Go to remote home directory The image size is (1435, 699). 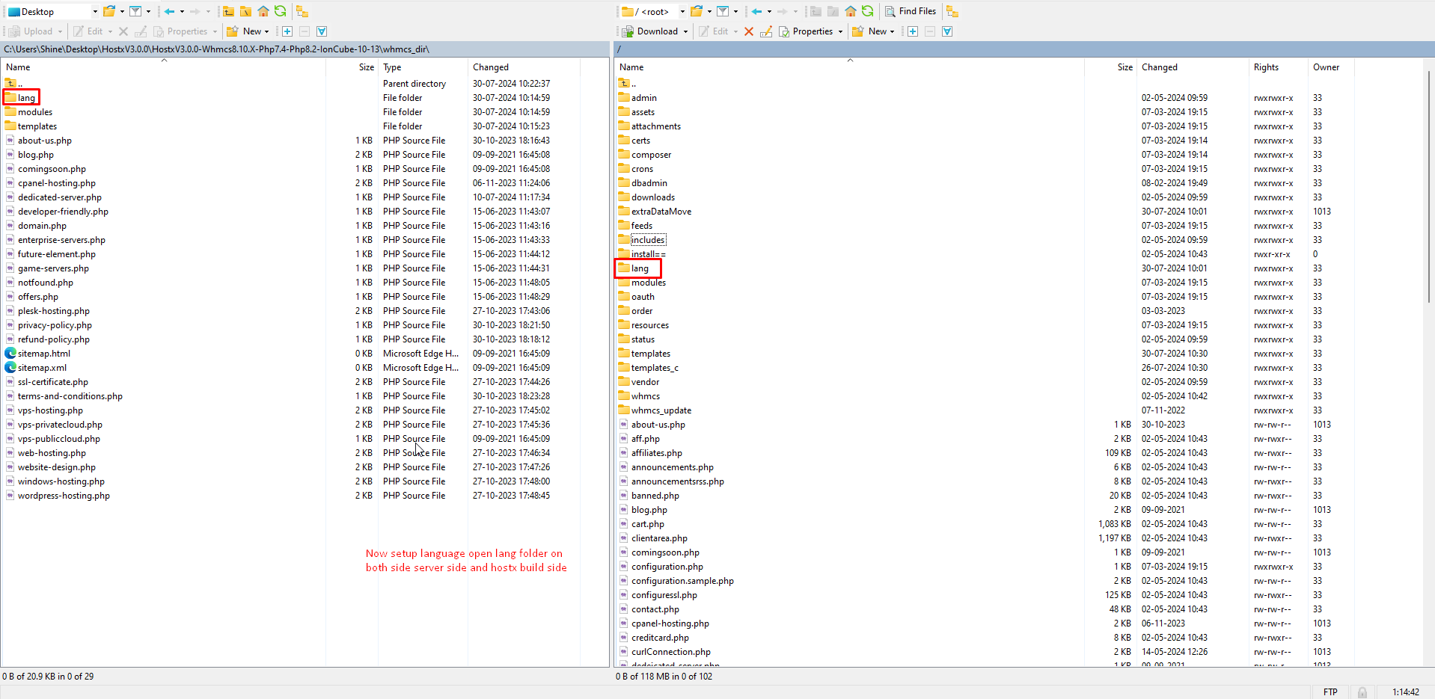click(851, 11)
